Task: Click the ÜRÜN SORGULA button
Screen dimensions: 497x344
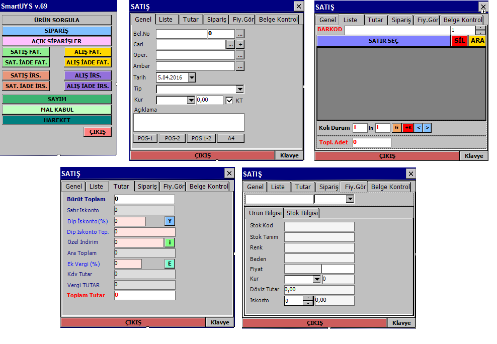Action: pos(57,20)
